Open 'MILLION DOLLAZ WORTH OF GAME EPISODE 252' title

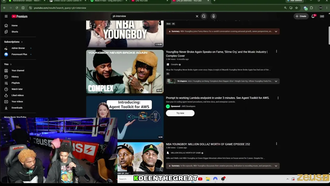[208, 144]
